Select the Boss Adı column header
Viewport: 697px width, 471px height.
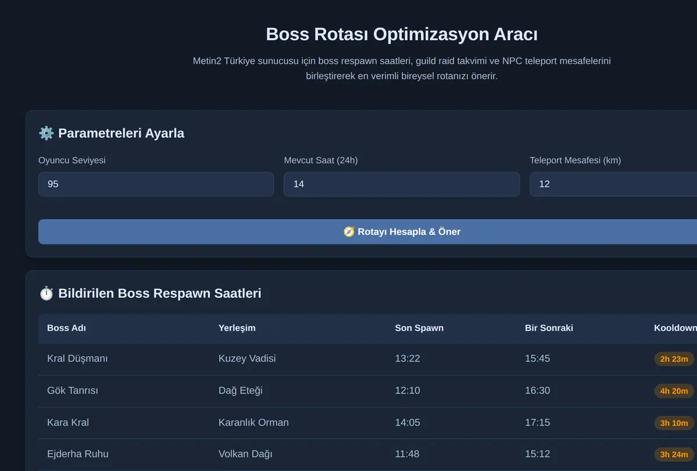pyautogui.click(x=66, y=328)
